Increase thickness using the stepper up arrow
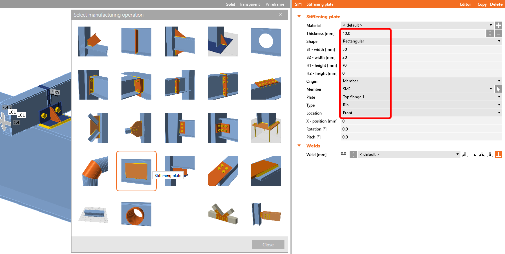Screen dimensions: 505x254 pyautogui.click(x=490, y=32)
